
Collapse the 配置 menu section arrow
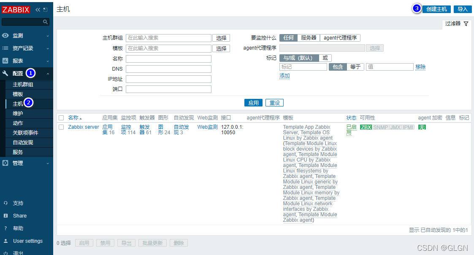point(48,74)
